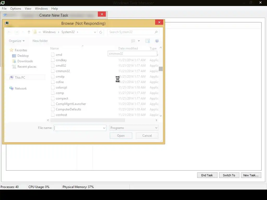Click the This PC icon
Screen dimensions: 267x200
coord(11,78)
